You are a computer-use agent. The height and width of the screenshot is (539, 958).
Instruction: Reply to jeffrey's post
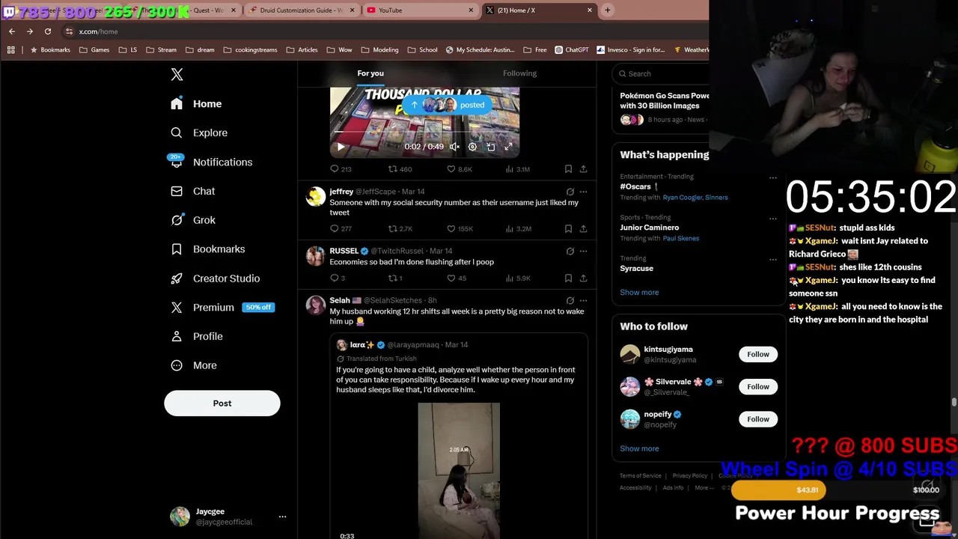point(341,228)
